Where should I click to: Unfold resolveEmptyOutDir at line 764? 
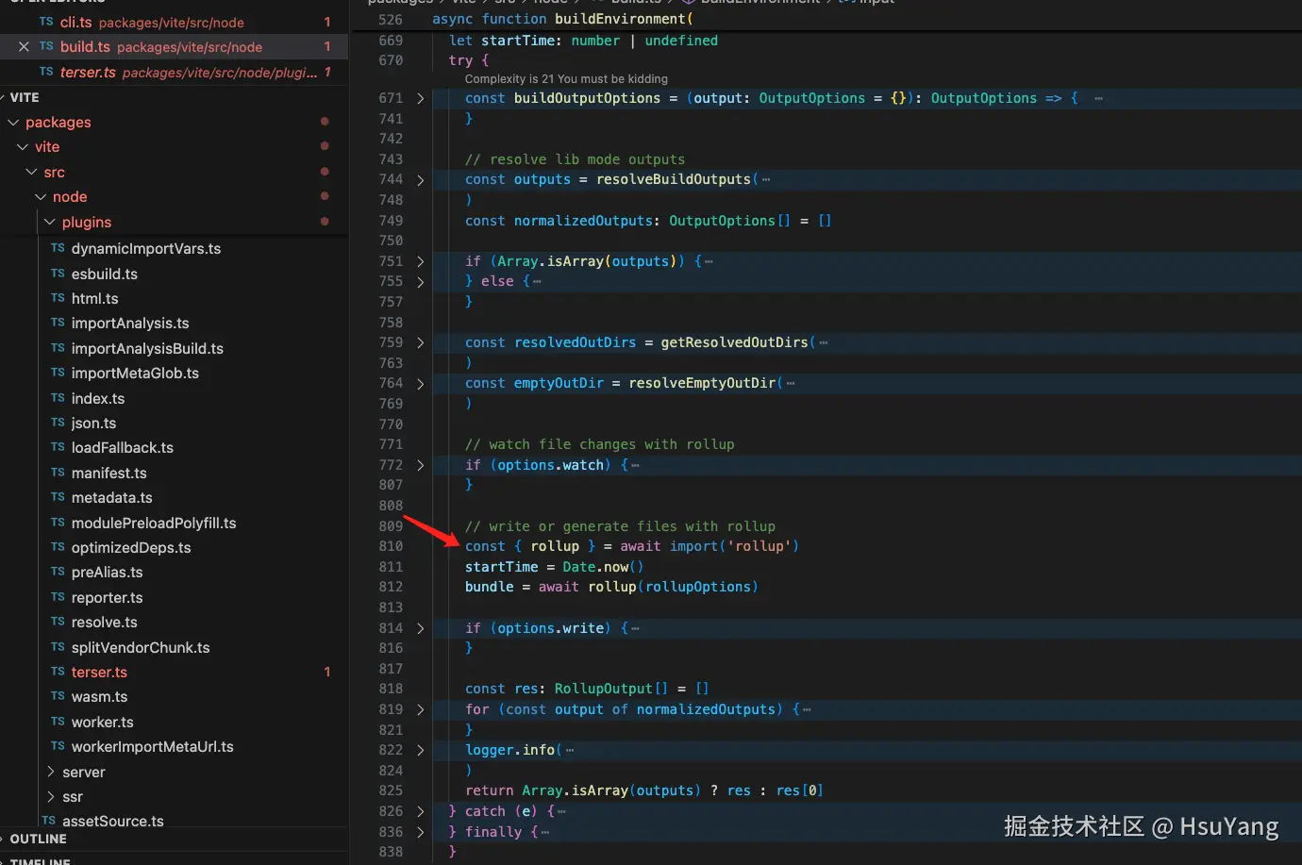[420, 383]
